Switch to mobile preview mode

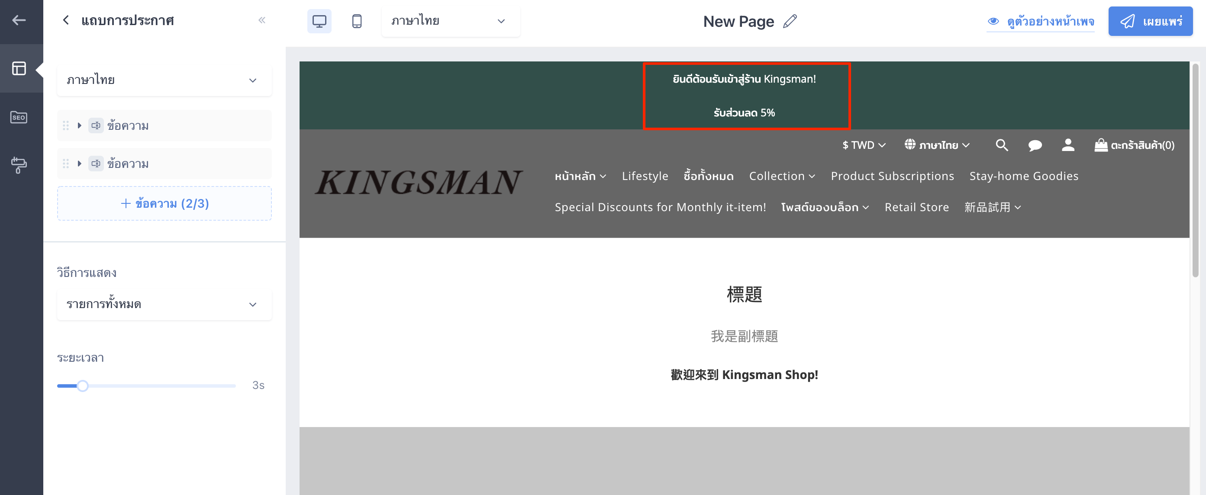pyautogui.click(x=357, y=21)
